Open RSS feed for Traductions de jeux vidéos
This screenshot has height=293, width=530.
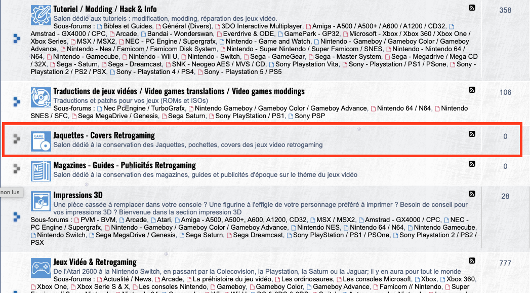472,90
